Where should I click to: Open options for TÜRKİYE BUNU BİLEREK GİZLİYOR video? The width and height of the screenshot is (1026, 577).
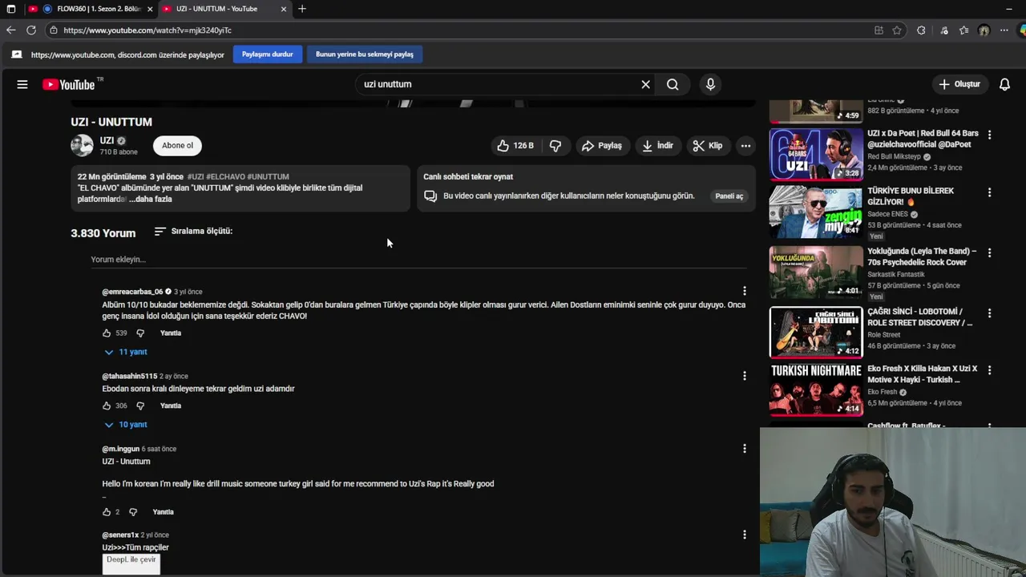tap(989, 192)
